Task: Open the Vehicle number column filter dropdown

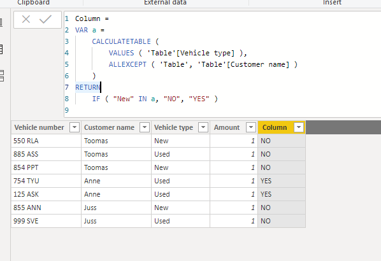Action: tap(75, 127)
